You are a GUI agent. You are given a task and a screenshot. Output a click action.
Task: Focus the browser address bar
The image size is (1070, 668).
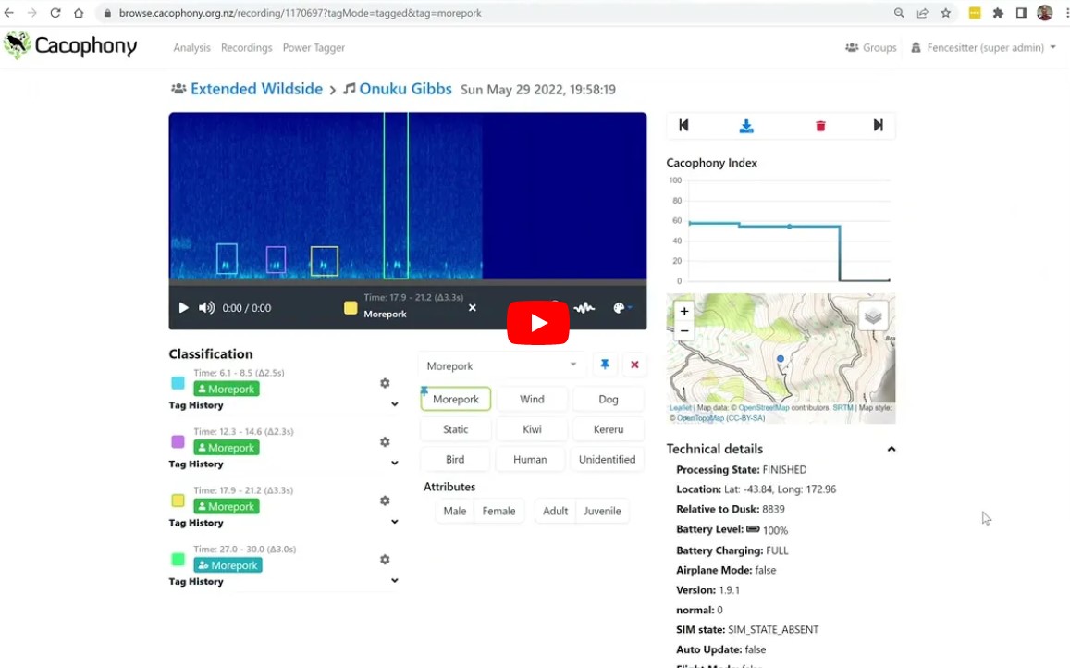pyautogui.click(x=491, y=13)
